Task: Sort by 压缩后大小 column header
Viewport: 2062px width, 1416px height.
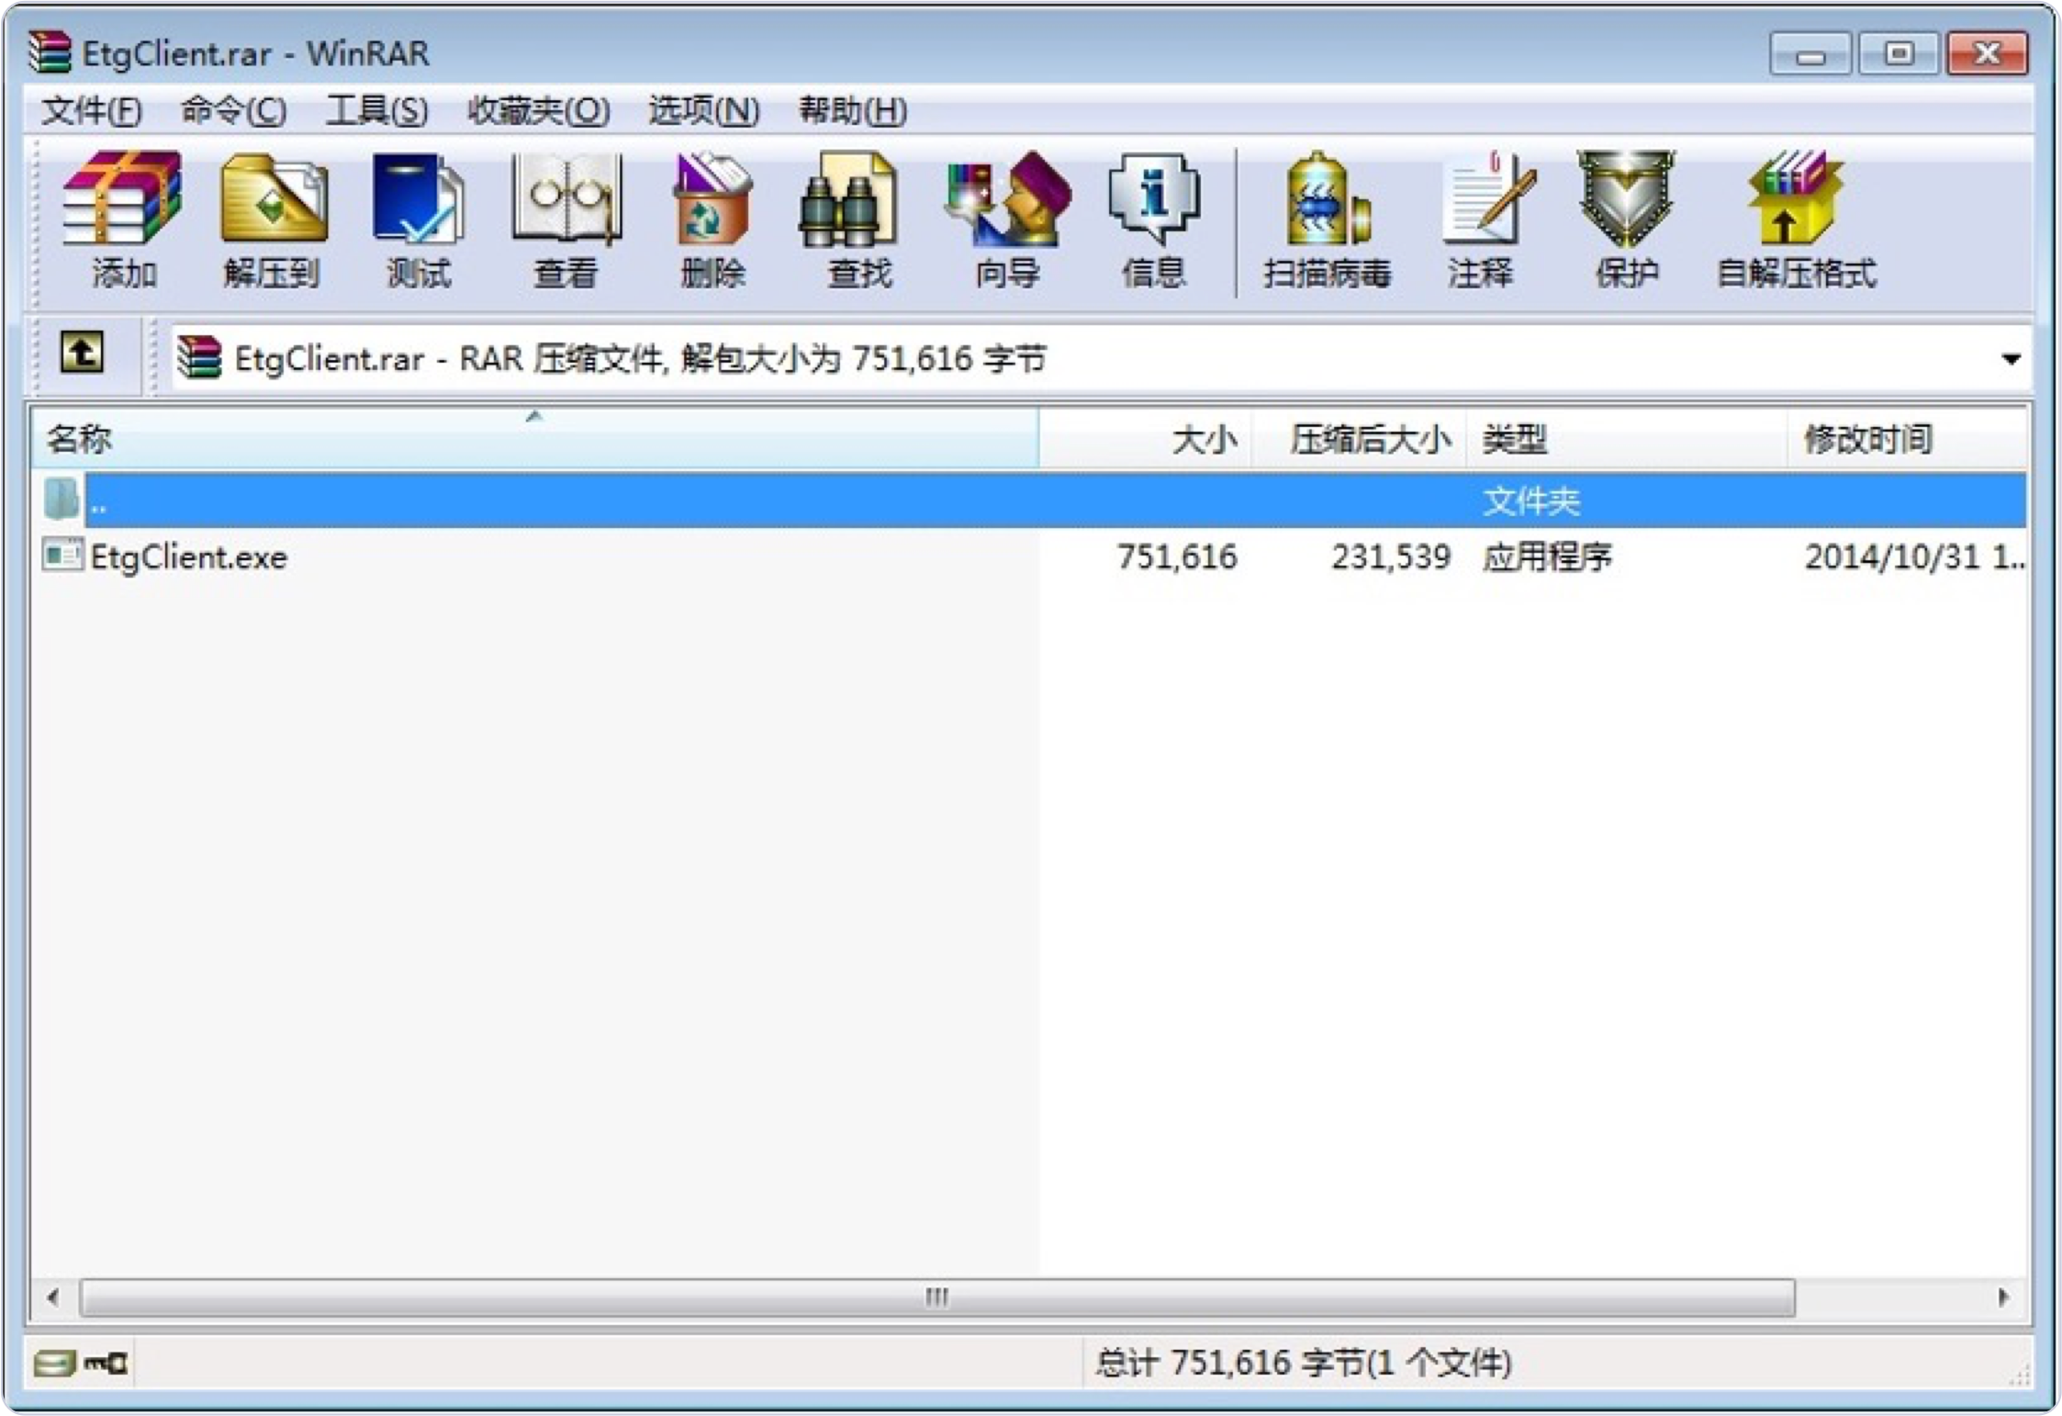Action: (x=1360, y=439)
